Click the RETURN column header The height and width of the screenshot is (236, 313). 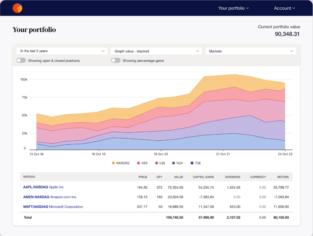(x=283, y=177)
